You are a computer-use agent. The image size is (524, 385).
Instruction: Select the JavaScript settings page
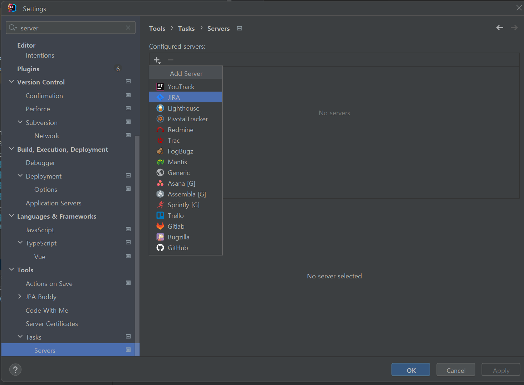tap(40, 230)
